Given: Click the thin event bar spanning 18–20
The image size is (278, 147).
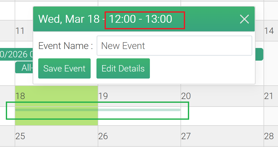Looking at the screenshot, I should tap(139, 110).
